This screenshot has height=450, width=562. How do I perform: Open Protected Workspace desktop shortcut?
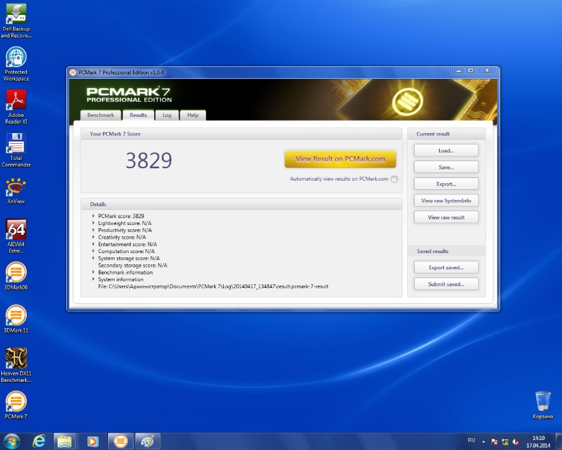[x=16, y=64]
